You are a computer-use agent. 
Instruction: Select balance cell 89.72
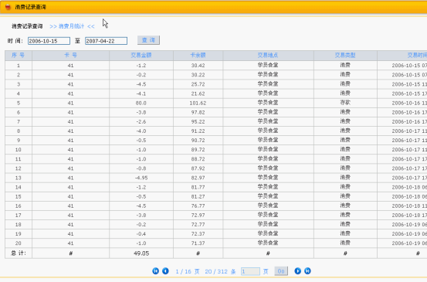(x=198, y=150)
